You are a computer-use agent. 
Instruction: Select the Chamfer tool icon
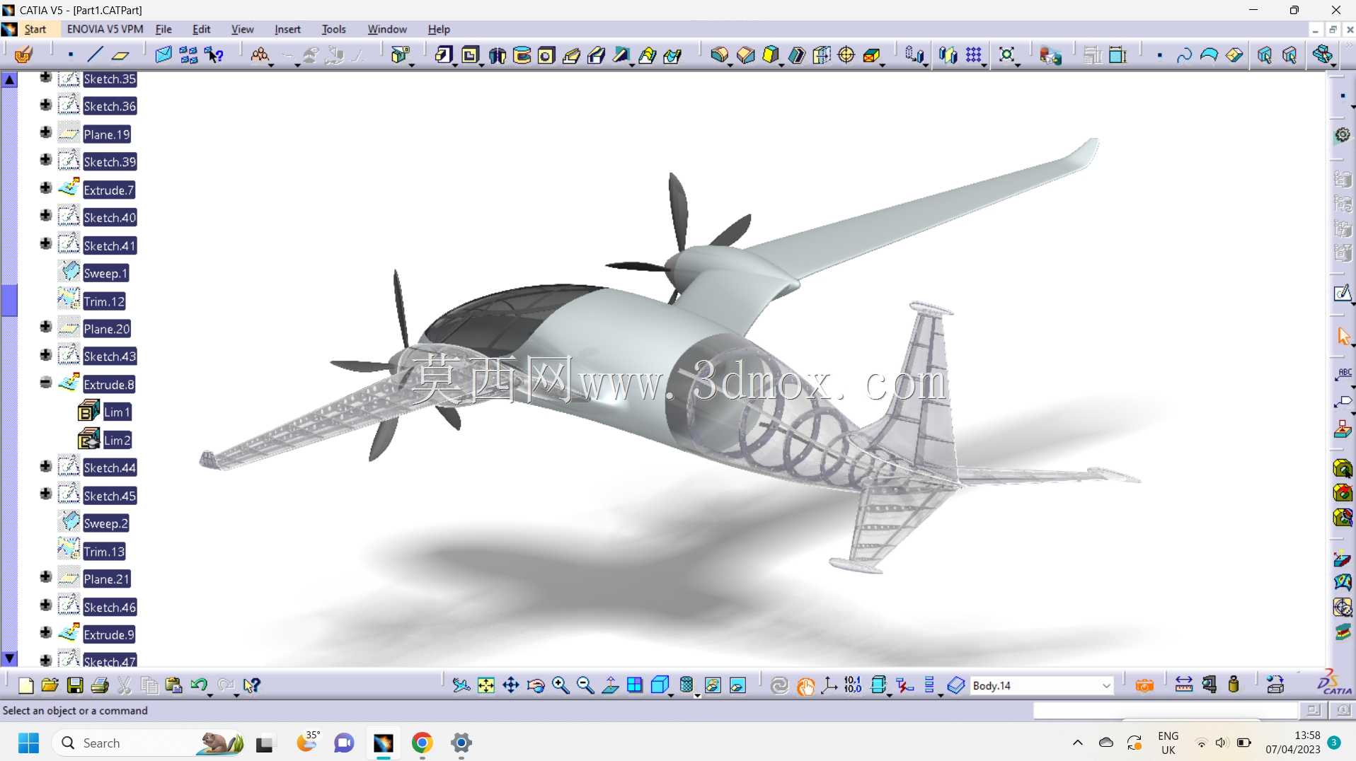pos(745,54)
